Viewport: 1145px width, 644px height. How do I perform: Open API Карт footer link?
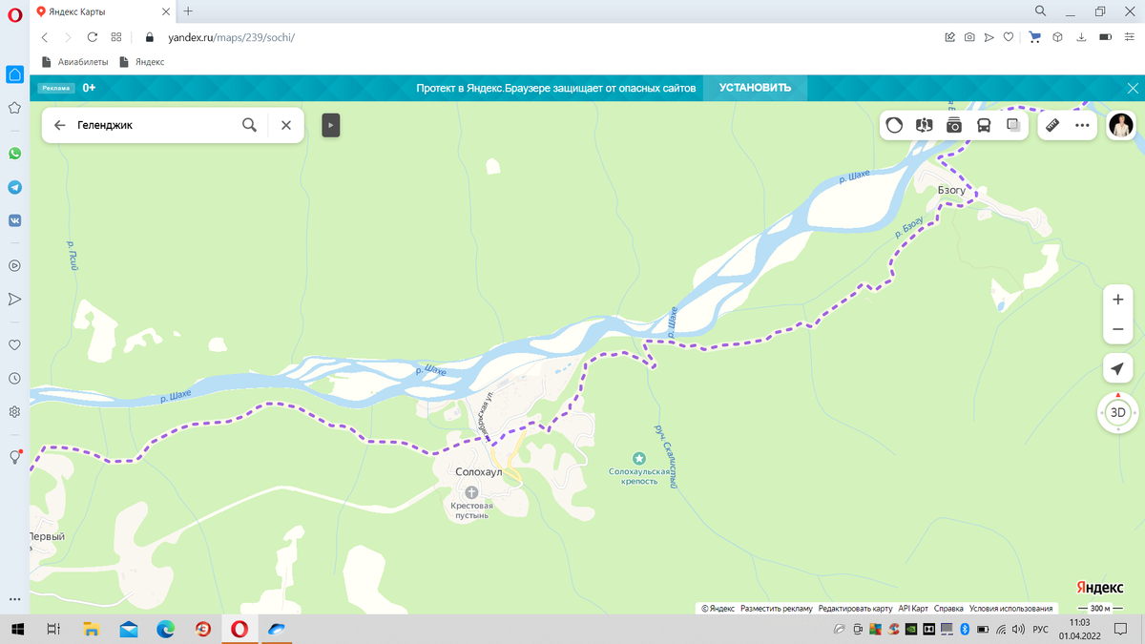[913, 609]
